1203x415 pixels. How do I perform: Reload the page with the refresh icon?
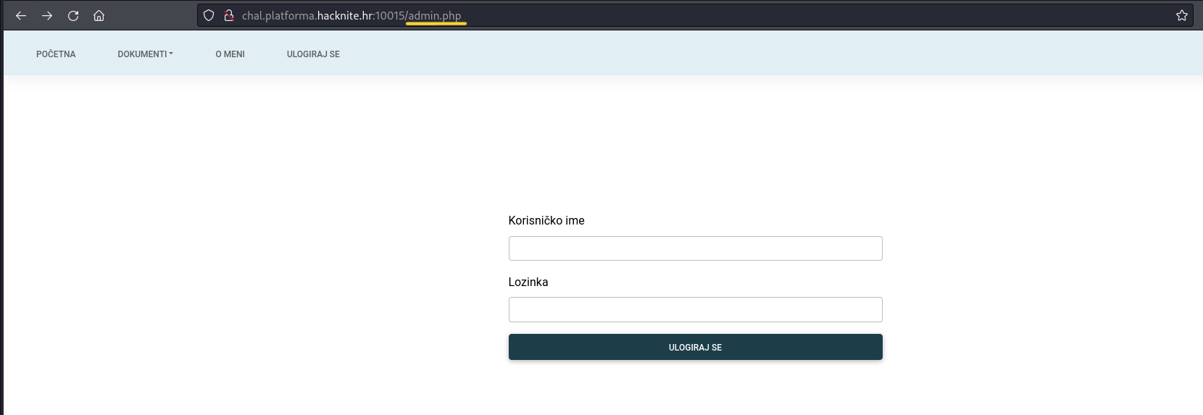click(73, 15)
